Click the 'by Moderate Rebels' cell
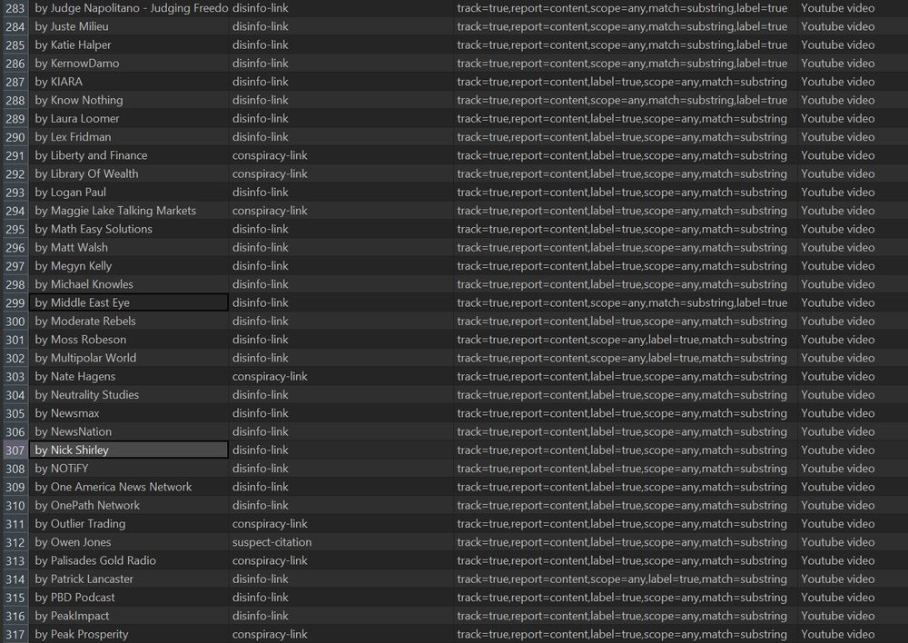Screen dimensions: 908x643 point(129,321)
